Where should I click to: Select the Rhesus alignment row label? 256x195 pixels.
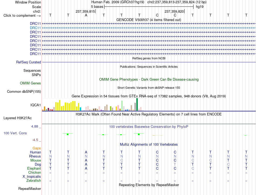[x=35, y=156]
